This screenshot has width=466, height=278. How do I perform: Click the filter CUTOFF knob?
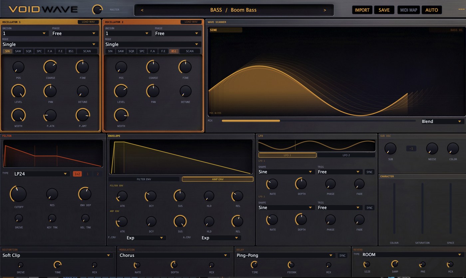tap(18, 194)
